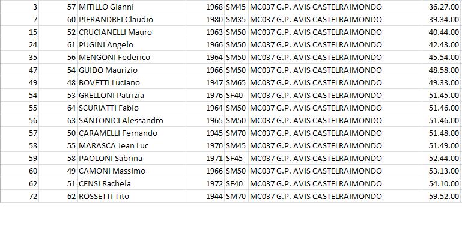Click the position cell 72 in last row
This screenshot has height=238, width=462.
coord(19,196)
